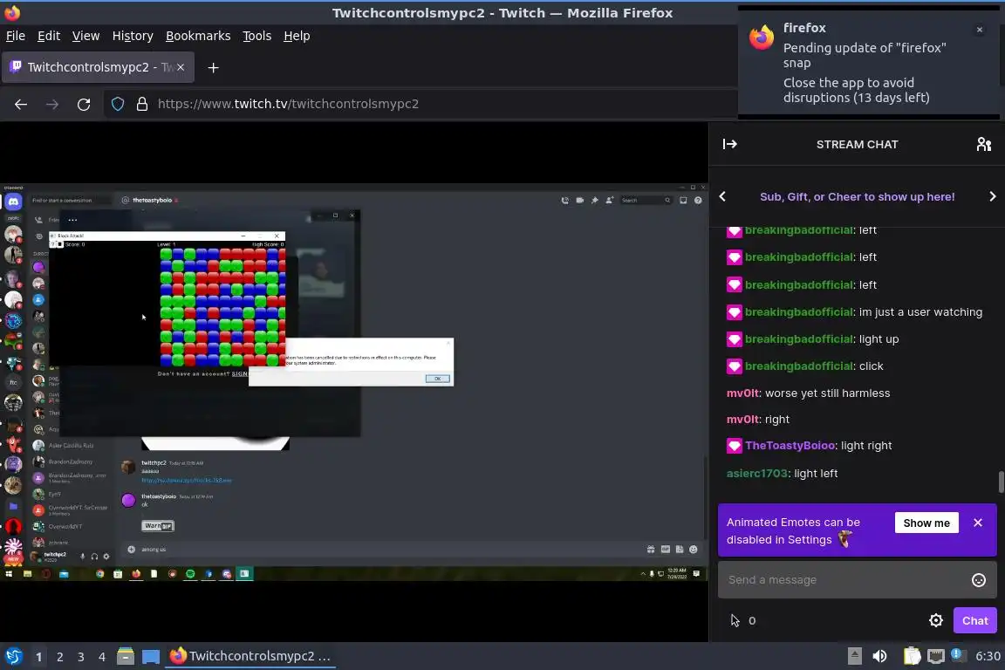This screenshot has width=1005, height=670.
Task: Switch to workspace 2
Action: click(59, 657)
